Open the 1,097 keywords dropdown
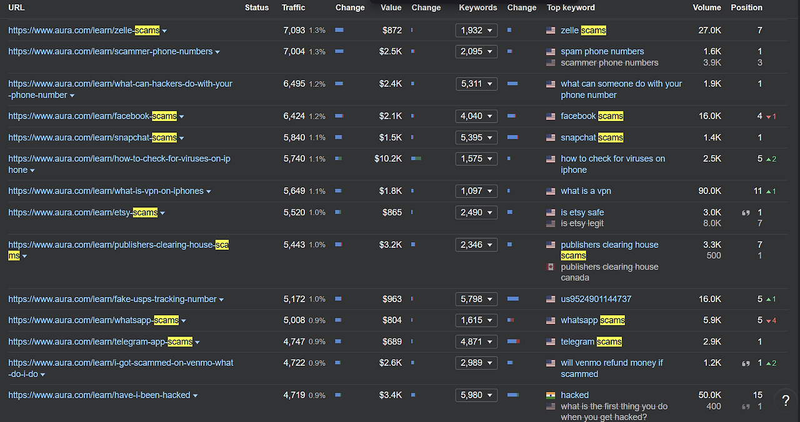The height and width of the screenshot is (422, 800). click(x=476, y=191)
